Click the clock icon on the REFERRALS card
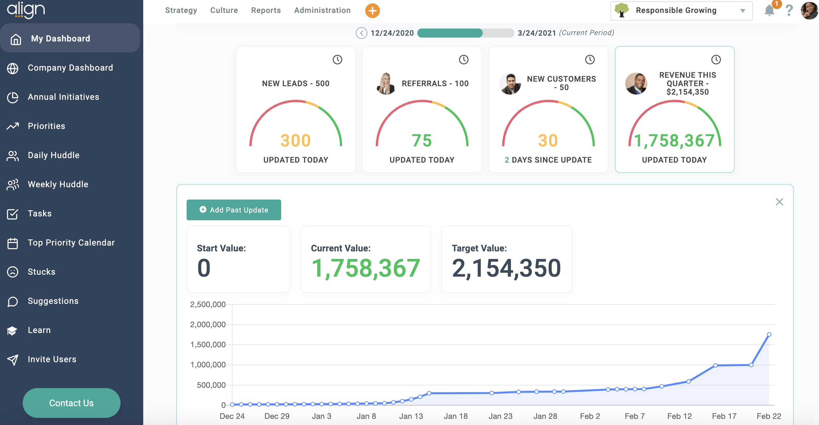Screen dimensions: 819x425 (x=463, y=60)
